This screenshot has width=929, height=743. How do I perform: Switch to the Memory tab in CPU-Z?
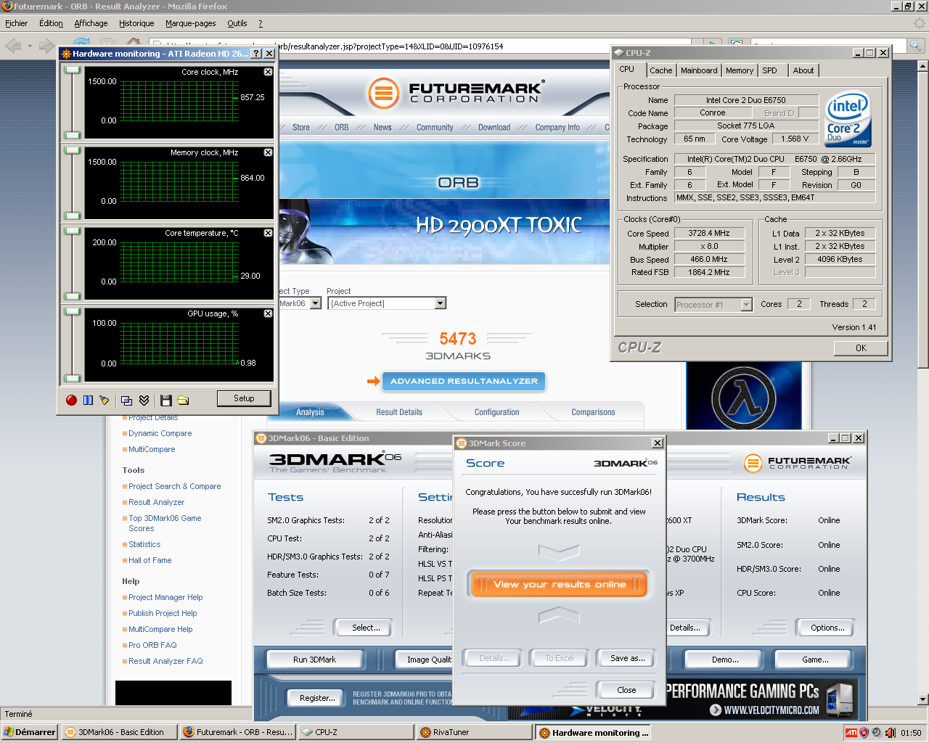click(740, 70)
